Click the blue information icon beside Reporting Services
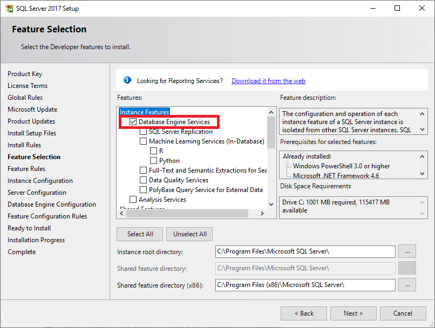The height and width of the screenshot is (328, 435). click(x=127, y=80)
